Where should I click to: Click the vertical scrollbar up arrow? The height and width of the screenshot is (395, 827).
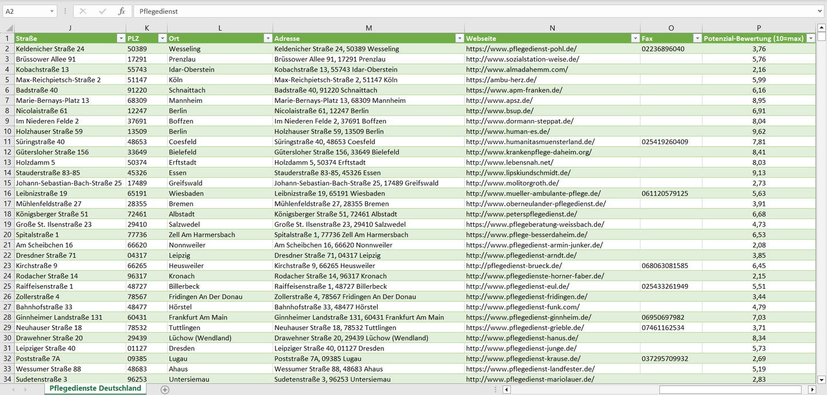(822, 28)
